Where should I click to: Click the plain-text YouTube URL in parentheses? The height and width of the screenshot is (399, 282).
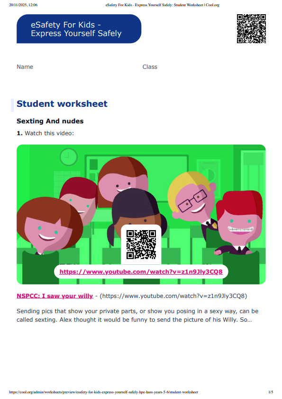[173, 296]
